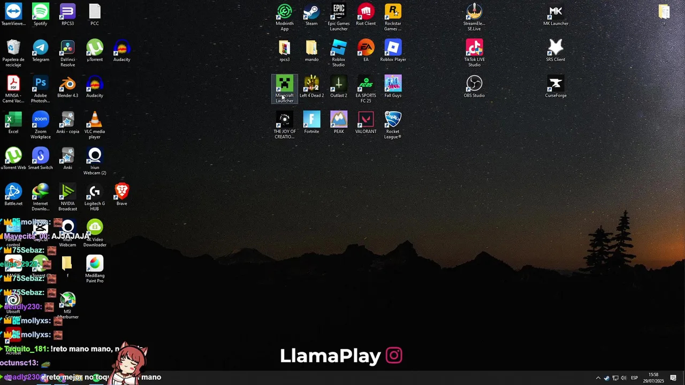The image size is (685, 385).
Task: Open Logitech G HUB
Action: pos(95,197)
